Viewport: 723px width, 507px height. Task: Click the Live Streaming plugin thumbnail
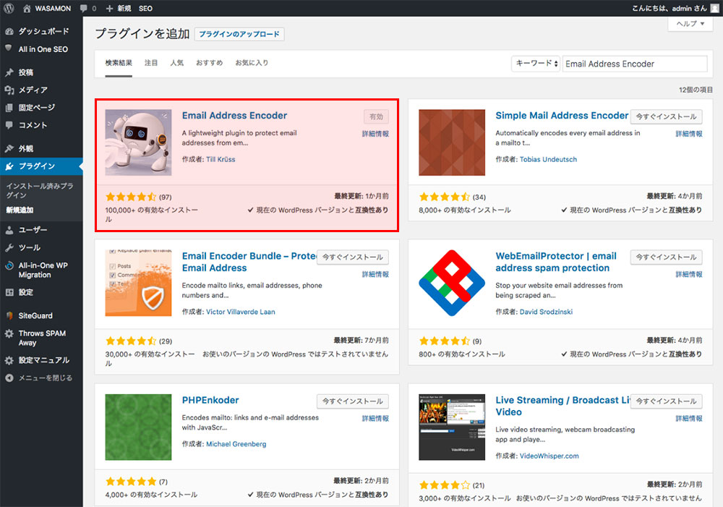click(x=452, y=427)
